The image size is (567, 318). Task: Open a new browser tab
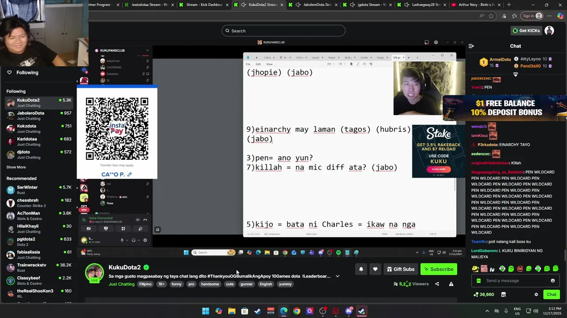[509, 5]
